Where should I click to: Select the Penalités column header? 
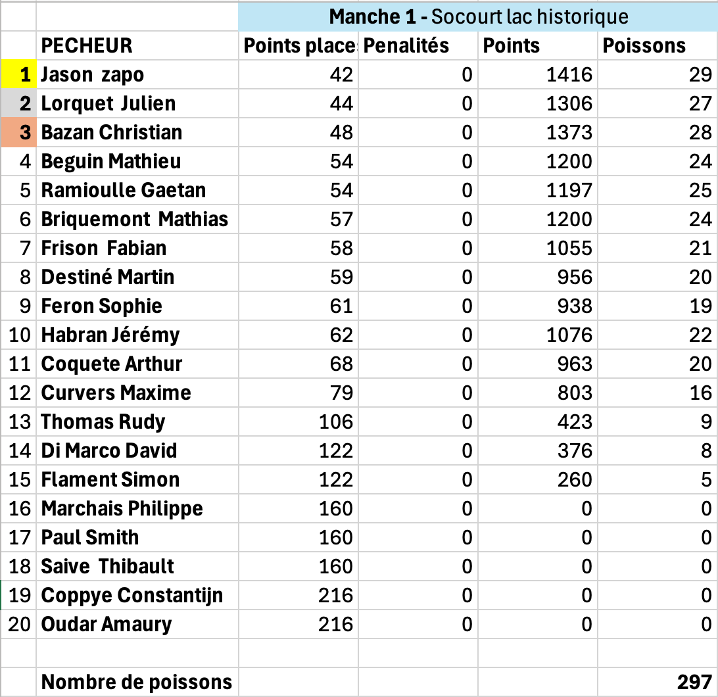[x=406, y=45]
